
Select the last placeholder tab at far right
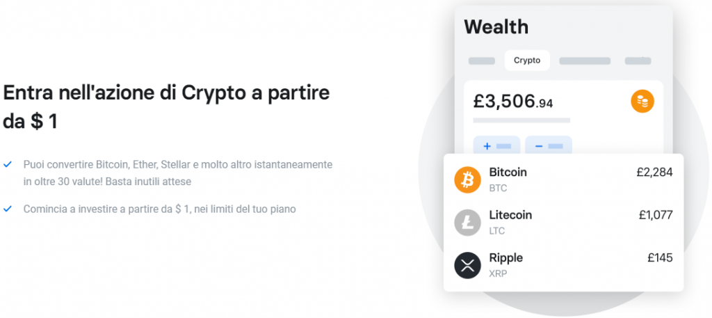tap(638, 61)
